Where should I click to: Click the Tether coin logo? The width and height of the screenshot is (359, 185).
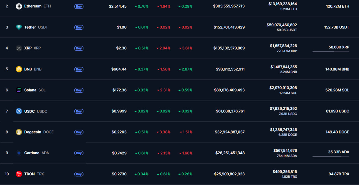coord(19,27)
